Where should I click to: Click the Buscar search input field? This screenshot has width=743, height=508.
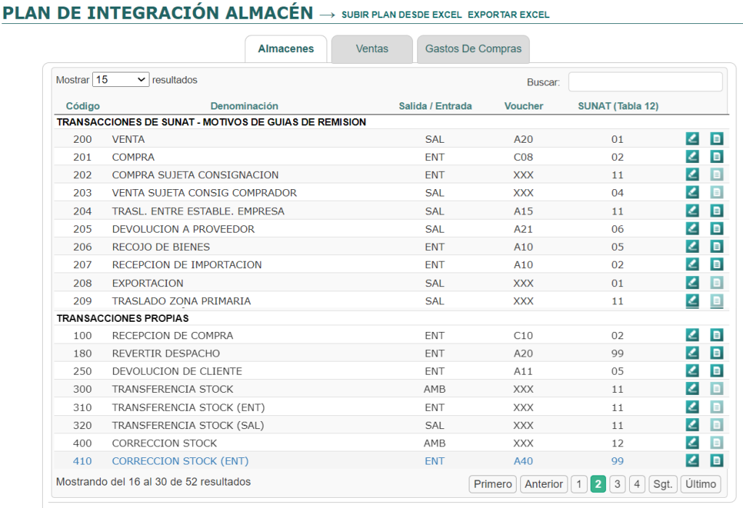point(645,82)
